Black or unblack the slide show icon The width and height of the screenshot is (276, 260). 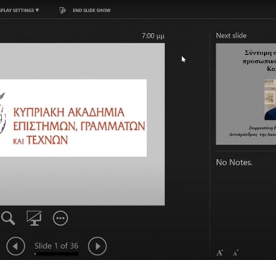tap(34, 218)
